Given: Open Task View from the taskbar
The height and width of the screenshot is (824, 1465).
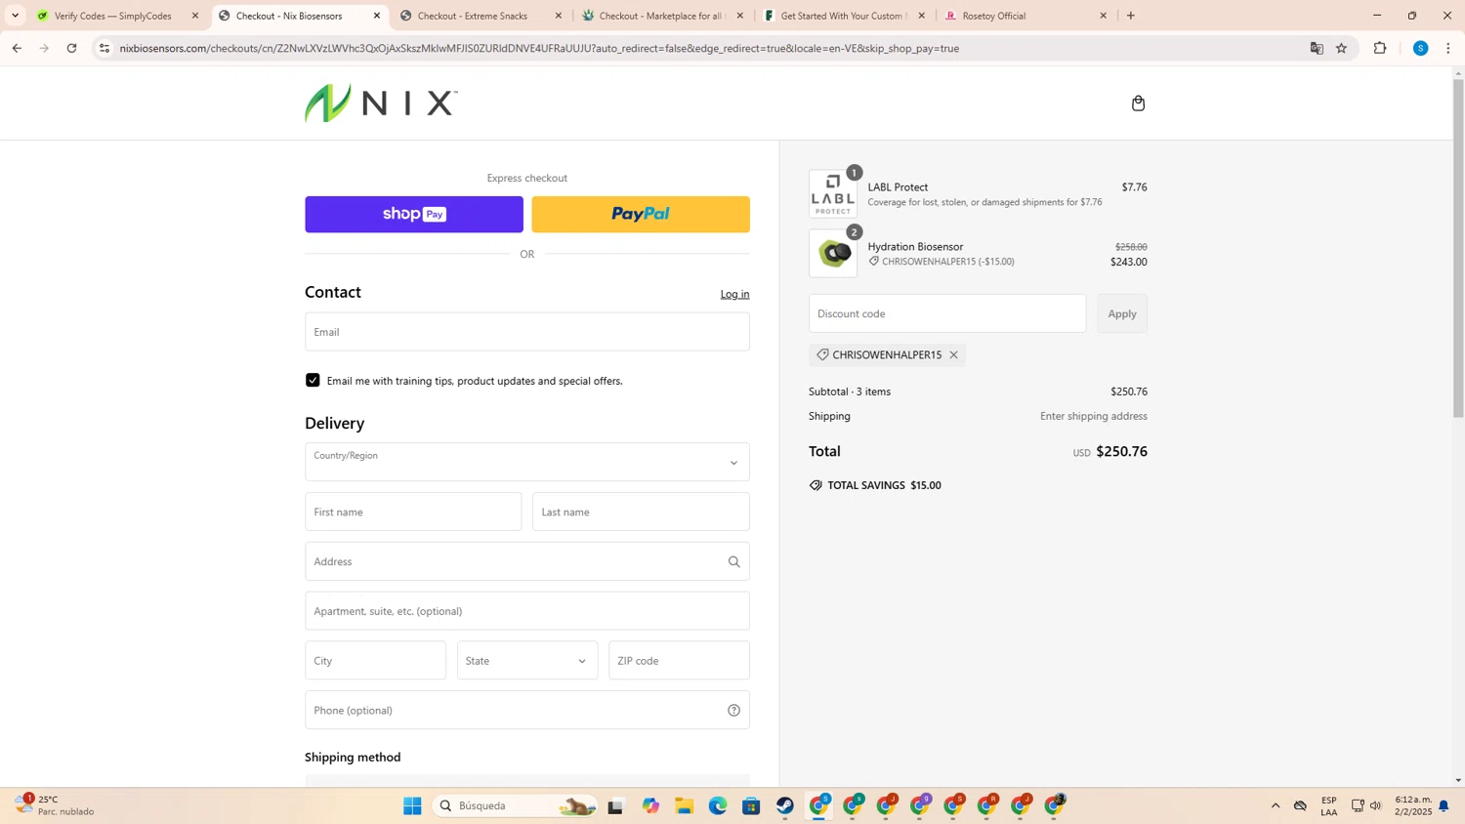Looking at the screenshot, I should coord(615,805).
